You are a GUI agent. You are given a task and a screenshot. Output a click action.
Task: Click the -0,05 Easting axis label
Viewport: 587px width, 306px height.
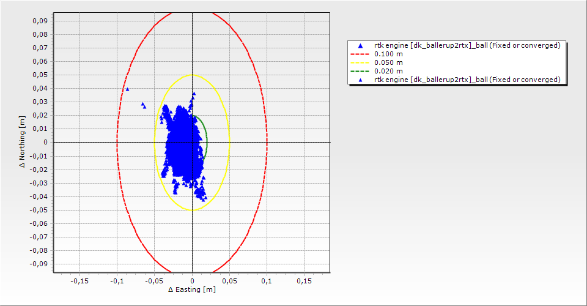(x=154, y=282)
